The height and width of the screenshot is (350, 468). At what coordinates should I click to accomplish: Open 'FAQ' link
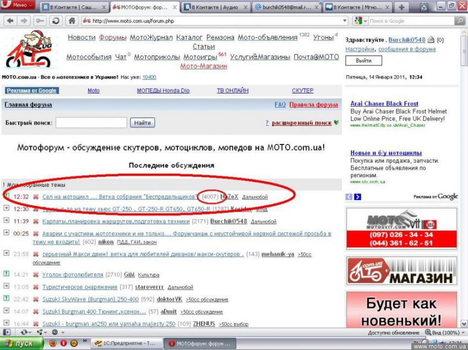point(280,105)
